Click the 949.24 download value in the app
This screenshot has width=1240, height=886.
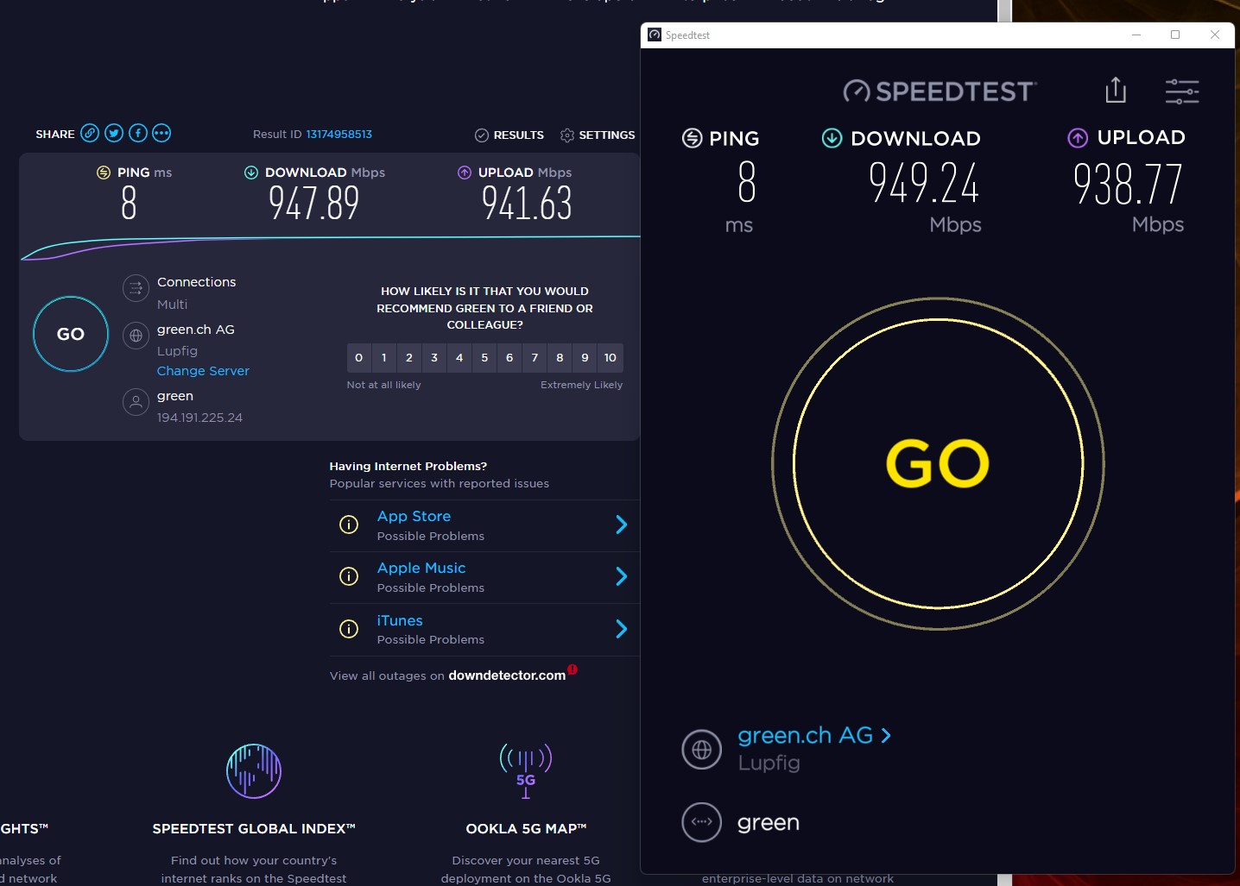pos(924,183)
